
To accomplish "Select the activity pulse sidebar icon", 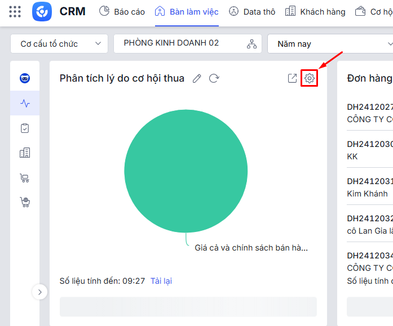I will 25,103.
